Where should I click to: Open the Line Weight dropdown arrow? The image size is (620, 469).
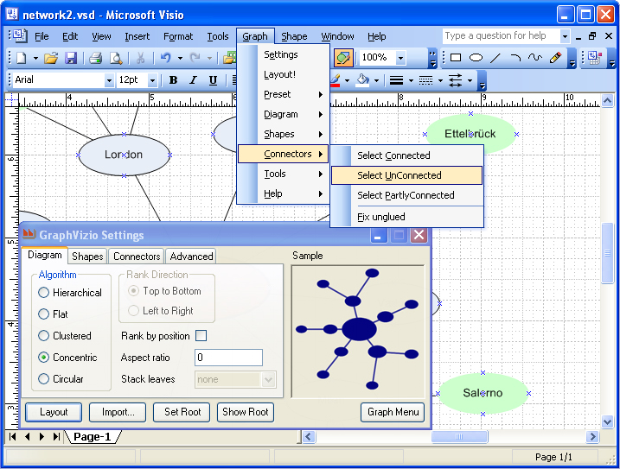click(x=411, y=80)
